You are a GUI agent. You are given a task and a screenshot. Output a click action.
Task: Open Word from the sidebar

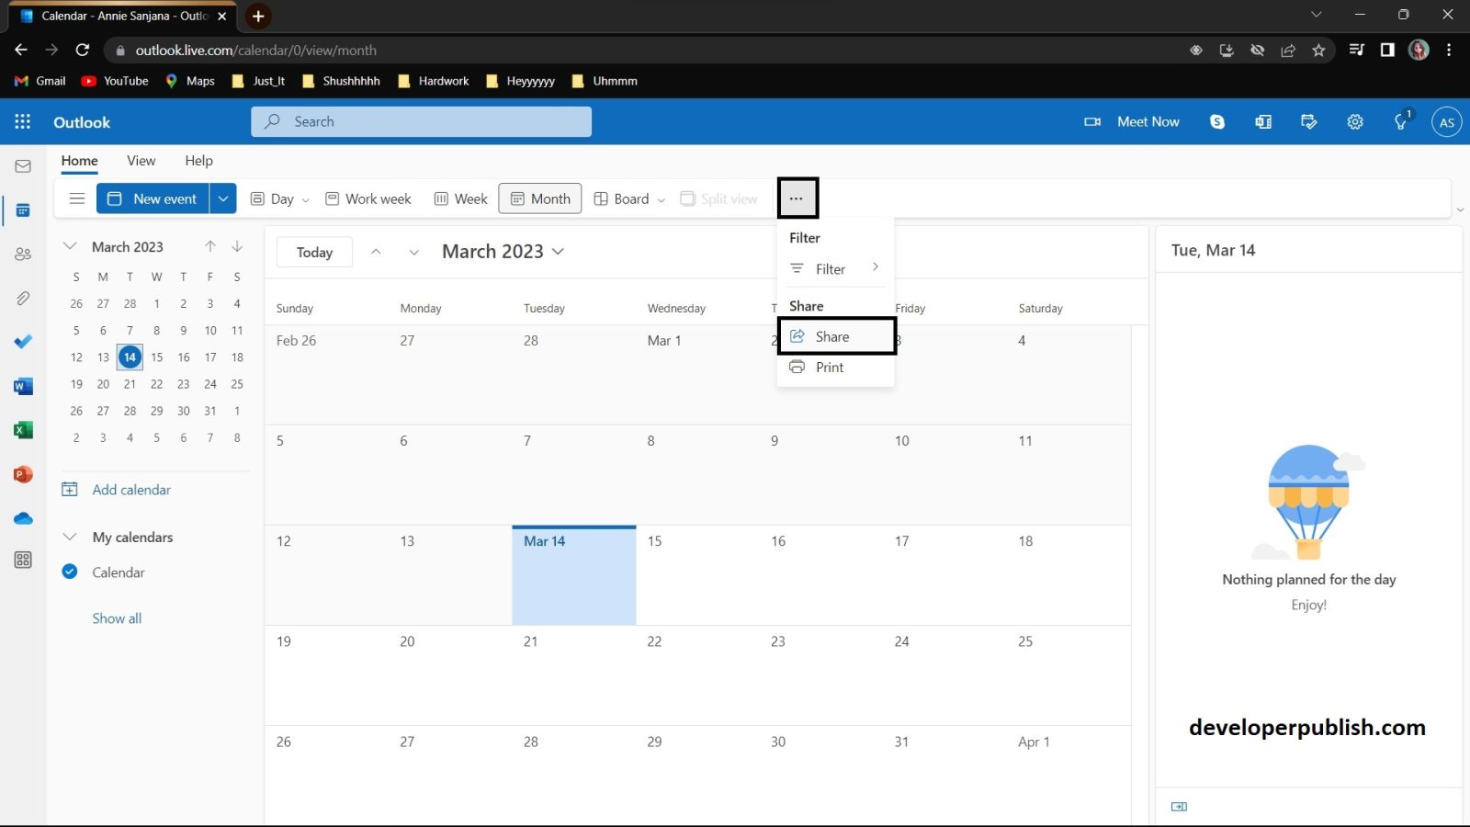point(23,385)
